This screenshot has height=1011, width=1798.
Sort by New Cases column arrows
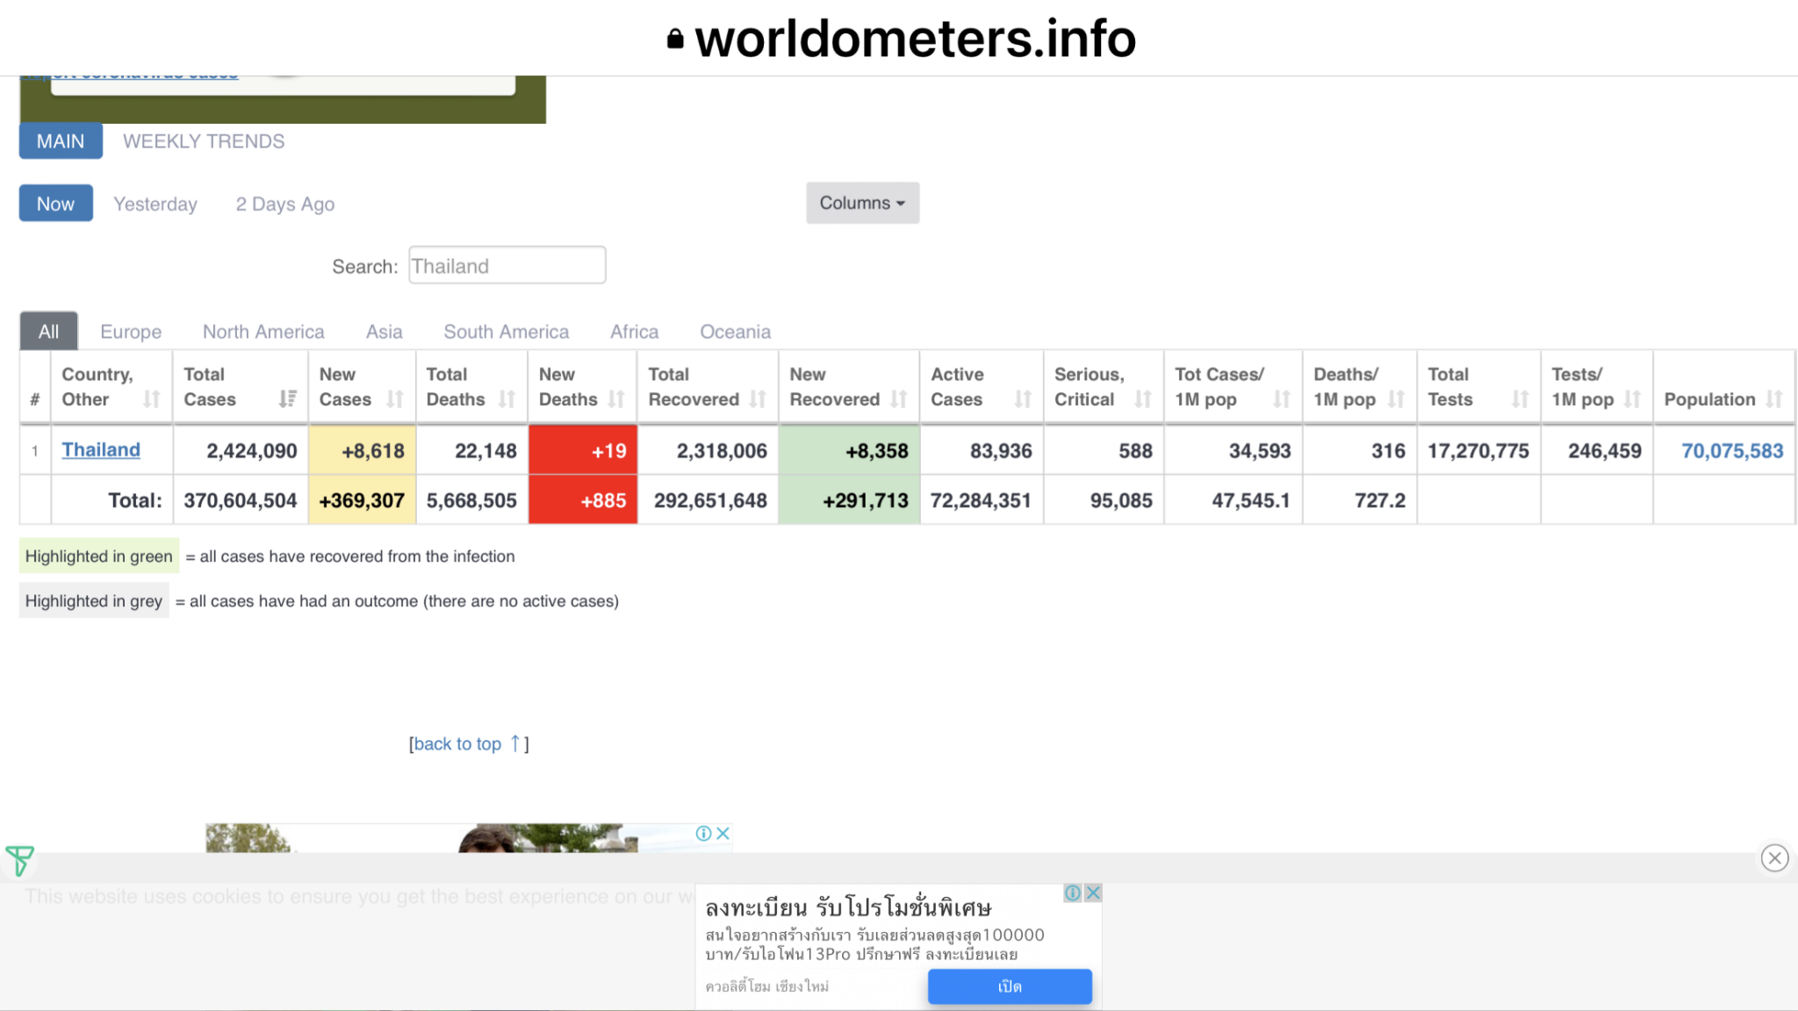tap(395, 399)
